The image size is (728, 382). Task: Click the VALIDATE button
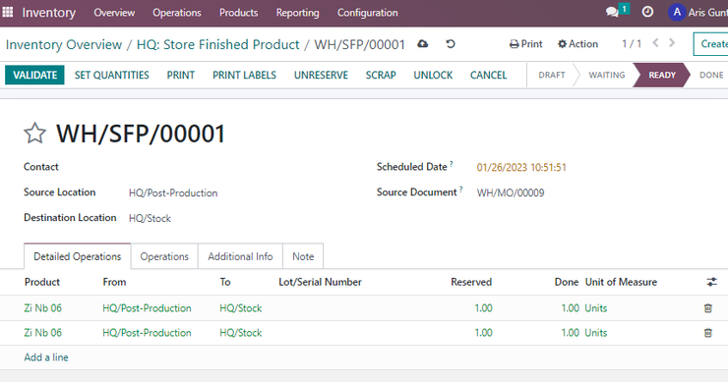[x=34, y=75]
